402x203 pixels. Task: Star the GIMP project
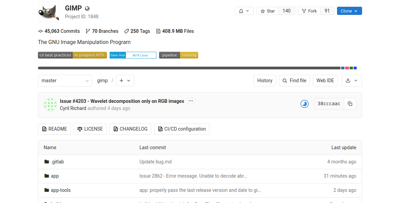coord(267,11)
